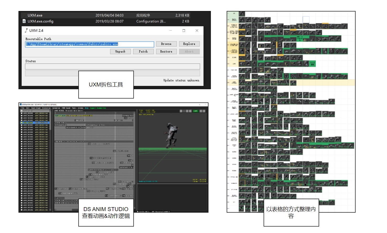This screenshot has width=387, height=233.
Task: Tick checkbox of highlighted blue animation row
Action: pos(21,123)
